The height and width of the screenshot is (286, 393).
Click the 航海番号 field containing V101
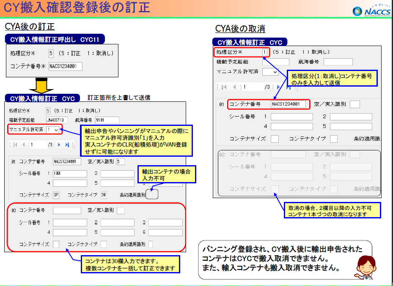tap(107, 120)
